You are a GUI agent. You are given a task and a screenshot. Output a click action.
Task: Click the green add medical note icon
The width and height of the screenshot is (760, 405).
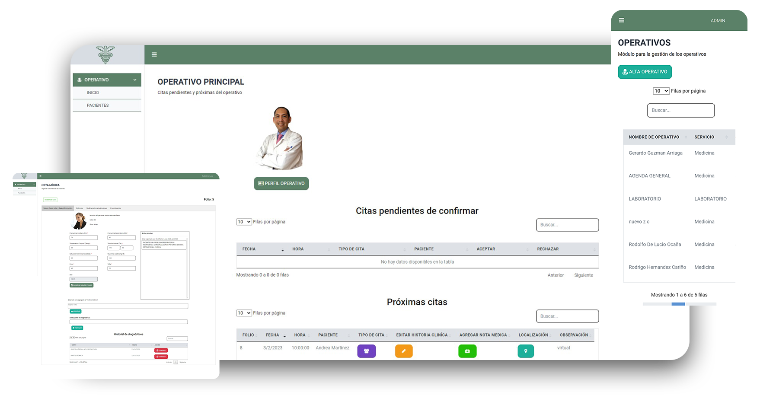pos(467,351)
